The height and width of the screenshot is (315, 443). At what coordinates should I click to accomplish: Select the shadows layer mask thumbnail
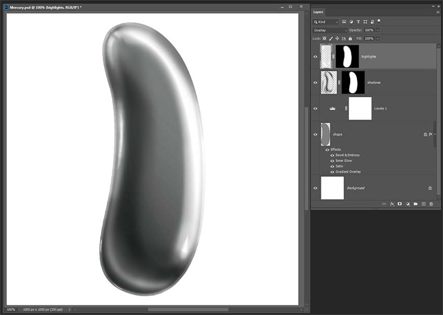point(353,82)
